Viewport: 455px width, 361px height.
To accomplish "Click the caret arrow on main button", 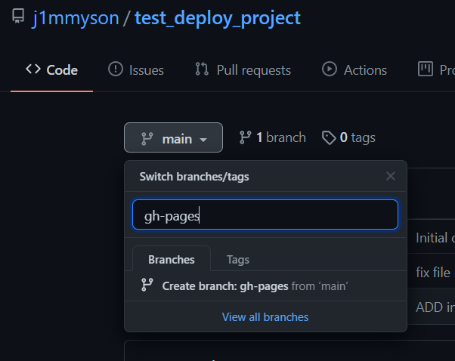I will pos(203,140).
